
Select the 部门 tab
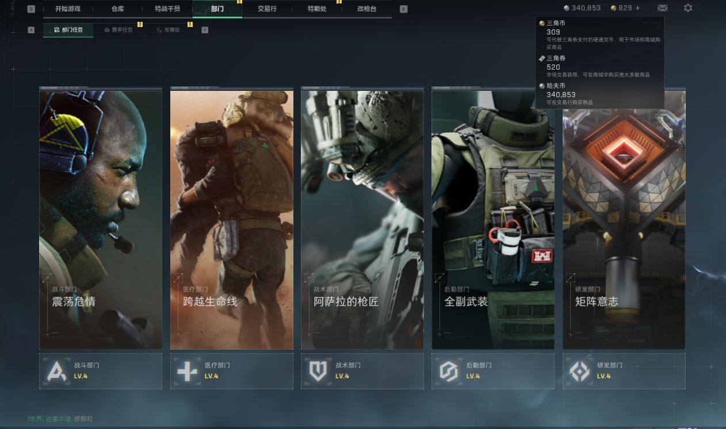point(217,9)
